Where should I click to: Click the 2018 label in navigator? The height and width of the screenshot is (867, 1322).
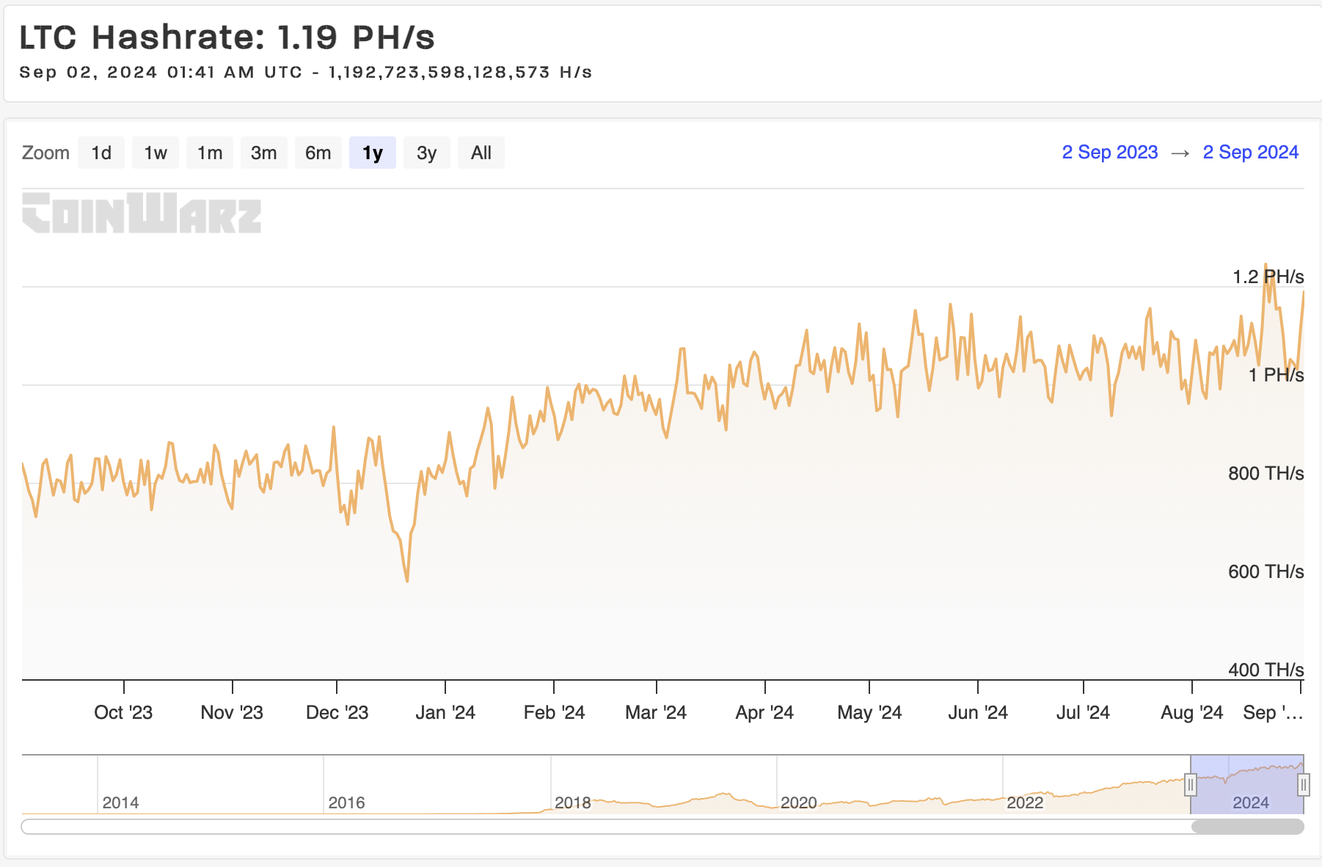[573, 802]
